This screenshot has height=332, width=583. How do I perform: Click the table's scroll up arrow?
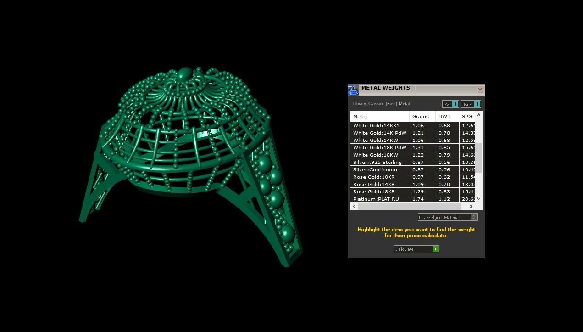479,115
